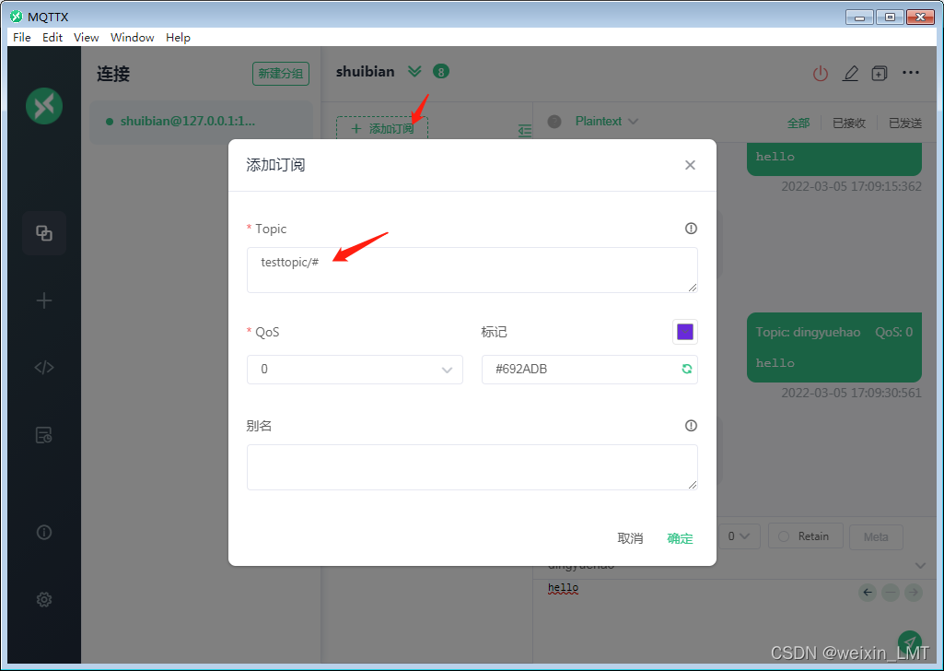Open the Edit menu
Screen dimensions: 944x671
pos(52,38)
